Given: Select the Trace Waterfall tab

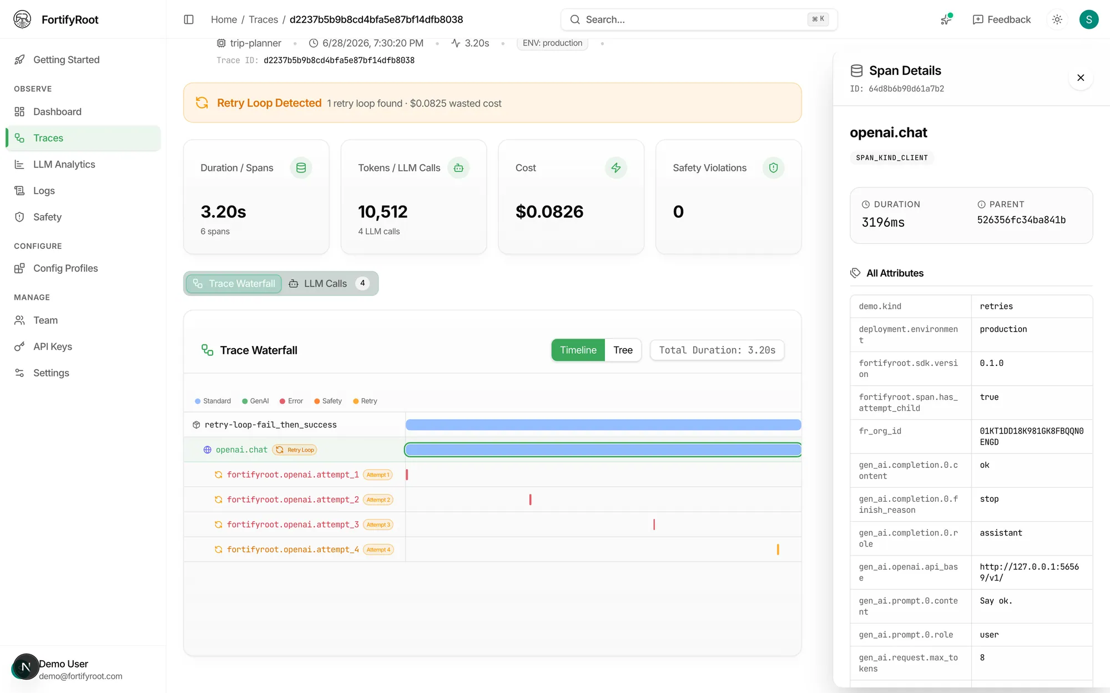Looking at the screenshot, I should pyautogui.click(x=234, y=283).
